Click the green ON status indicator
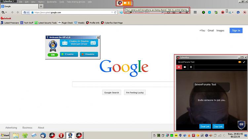Viewport: 248px width, 139px height. pos(53,55)
